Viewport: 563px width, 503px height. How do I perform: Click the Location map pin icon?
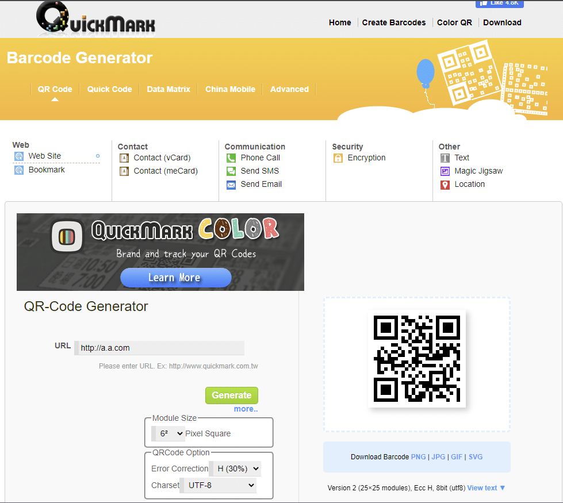[445, 185]
